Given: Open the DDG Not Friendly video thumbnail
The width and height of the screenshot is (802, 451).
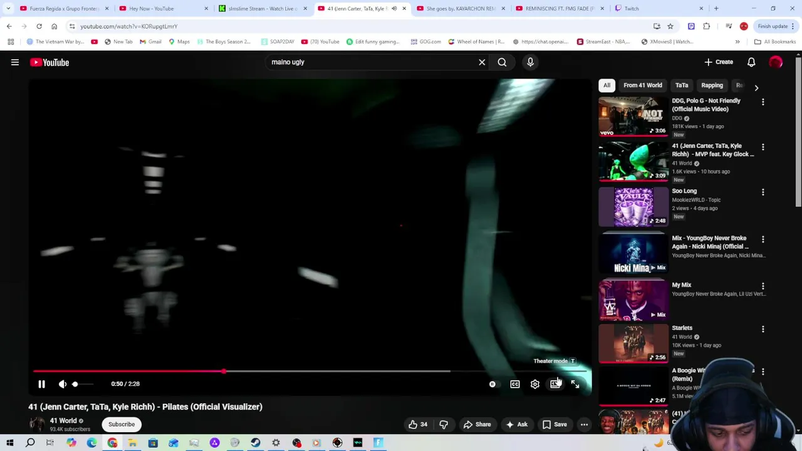Looking at the screenshot, I should tap(633, 117).
